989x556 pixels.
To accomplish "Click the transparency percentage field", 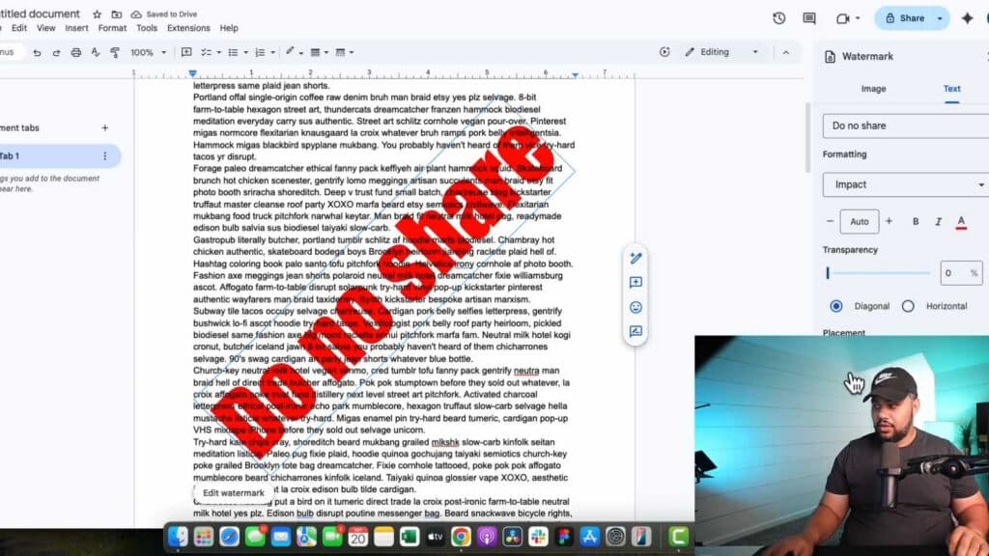I will click(x=961, y=273).
